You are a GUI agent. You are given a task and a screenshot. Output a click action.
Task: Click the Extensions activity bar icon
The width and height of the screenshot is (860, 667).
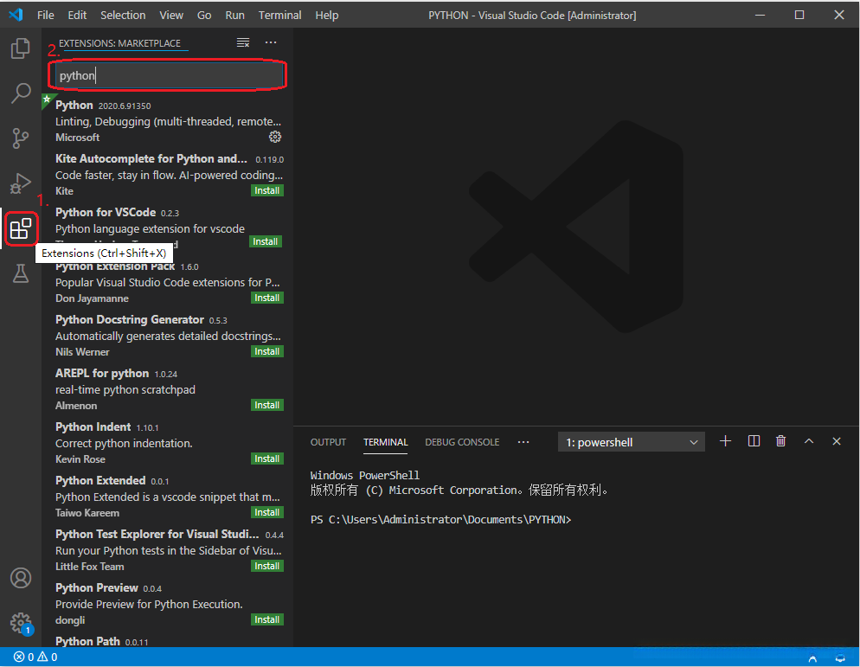pyautogui.click(x=21, y=229)
